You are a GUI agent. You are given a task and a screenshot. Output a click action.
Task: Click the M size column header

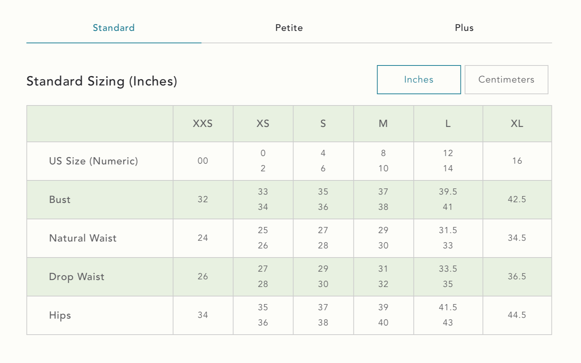click(x=383, y=124)
